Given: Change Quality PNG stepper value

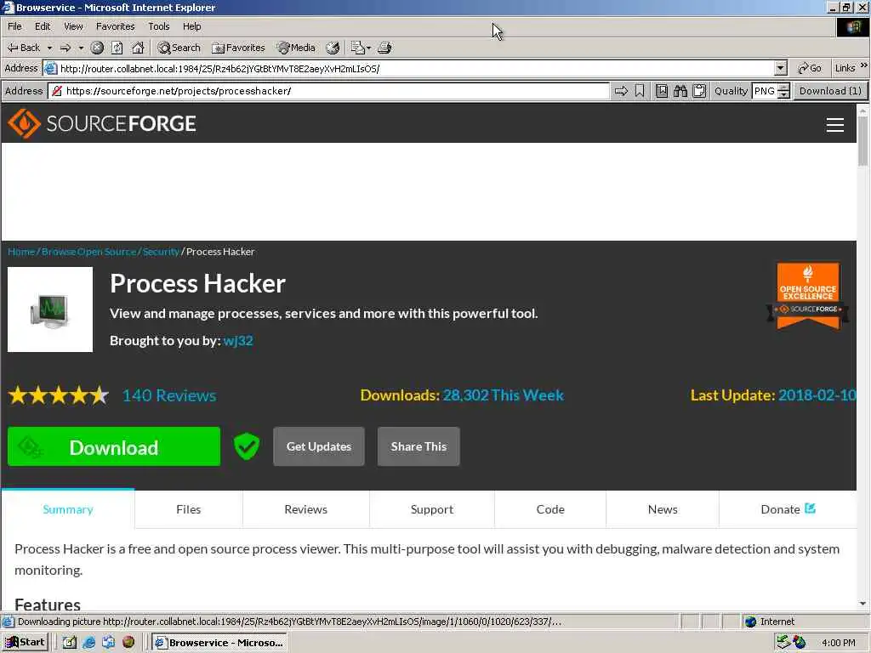Looking at the screenshot, I should point(783,91).
